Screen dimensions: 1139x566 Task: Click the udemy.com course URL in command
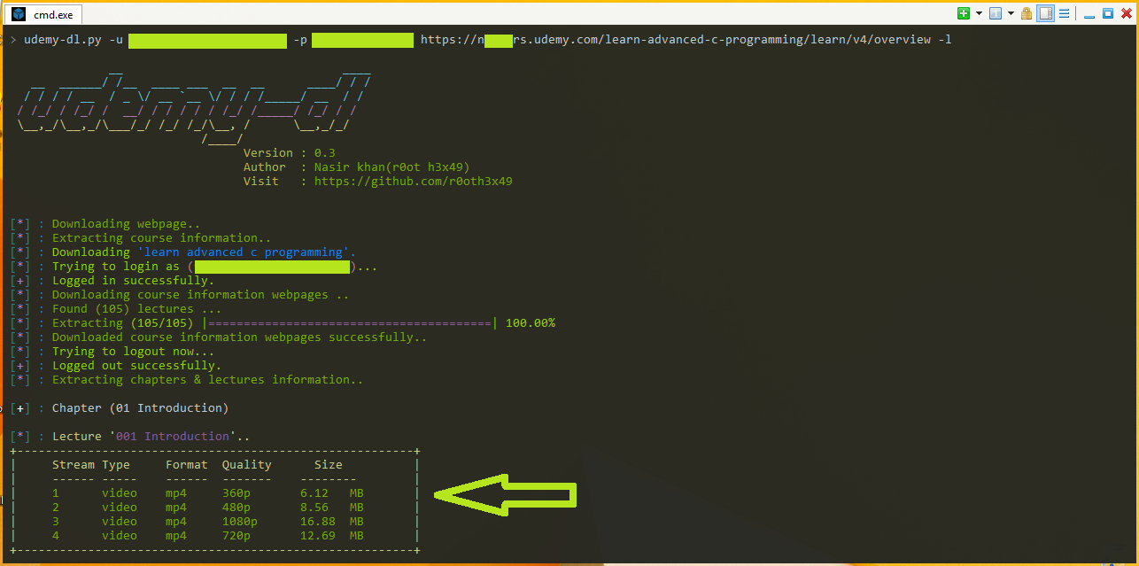676,40
